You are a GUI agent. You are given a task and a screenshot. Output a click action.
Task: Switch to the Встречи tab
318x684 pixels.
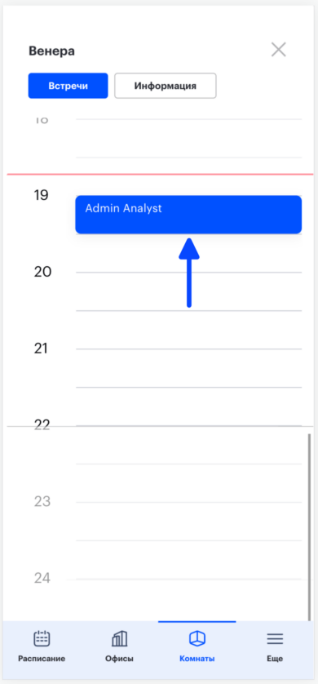coord(68,86)
